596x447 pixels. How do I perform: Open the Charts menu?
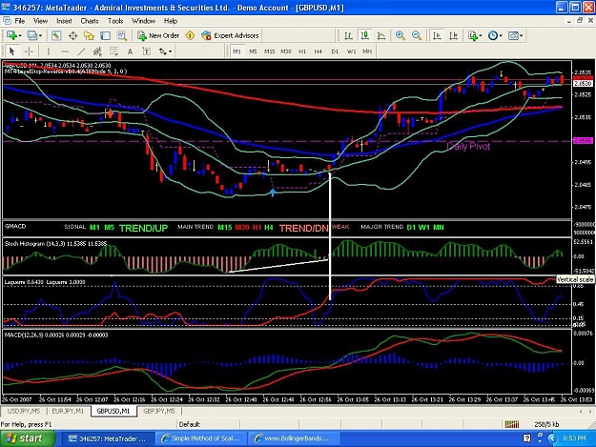pyautogui.click(x=90, y=21)
